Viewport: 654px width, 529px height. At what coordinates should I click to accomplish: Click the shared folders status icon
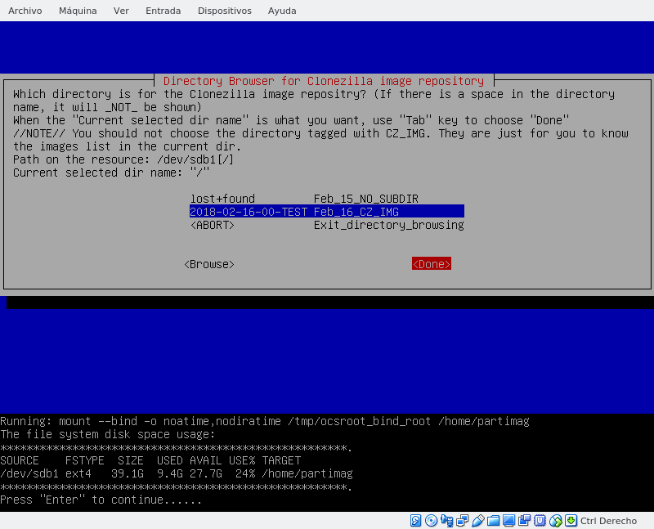[494, 520]
